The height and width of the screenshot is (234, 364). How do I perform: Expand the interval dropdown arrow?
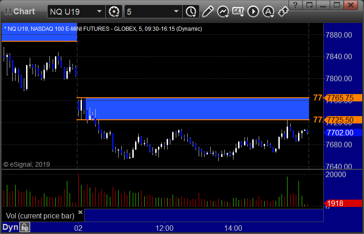[176, 11]
